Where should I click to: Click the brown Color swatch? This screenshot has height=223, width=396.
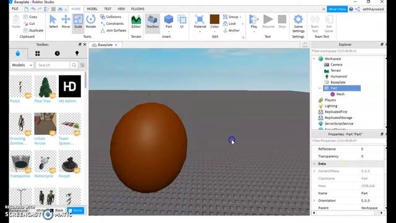coord(215,19)
